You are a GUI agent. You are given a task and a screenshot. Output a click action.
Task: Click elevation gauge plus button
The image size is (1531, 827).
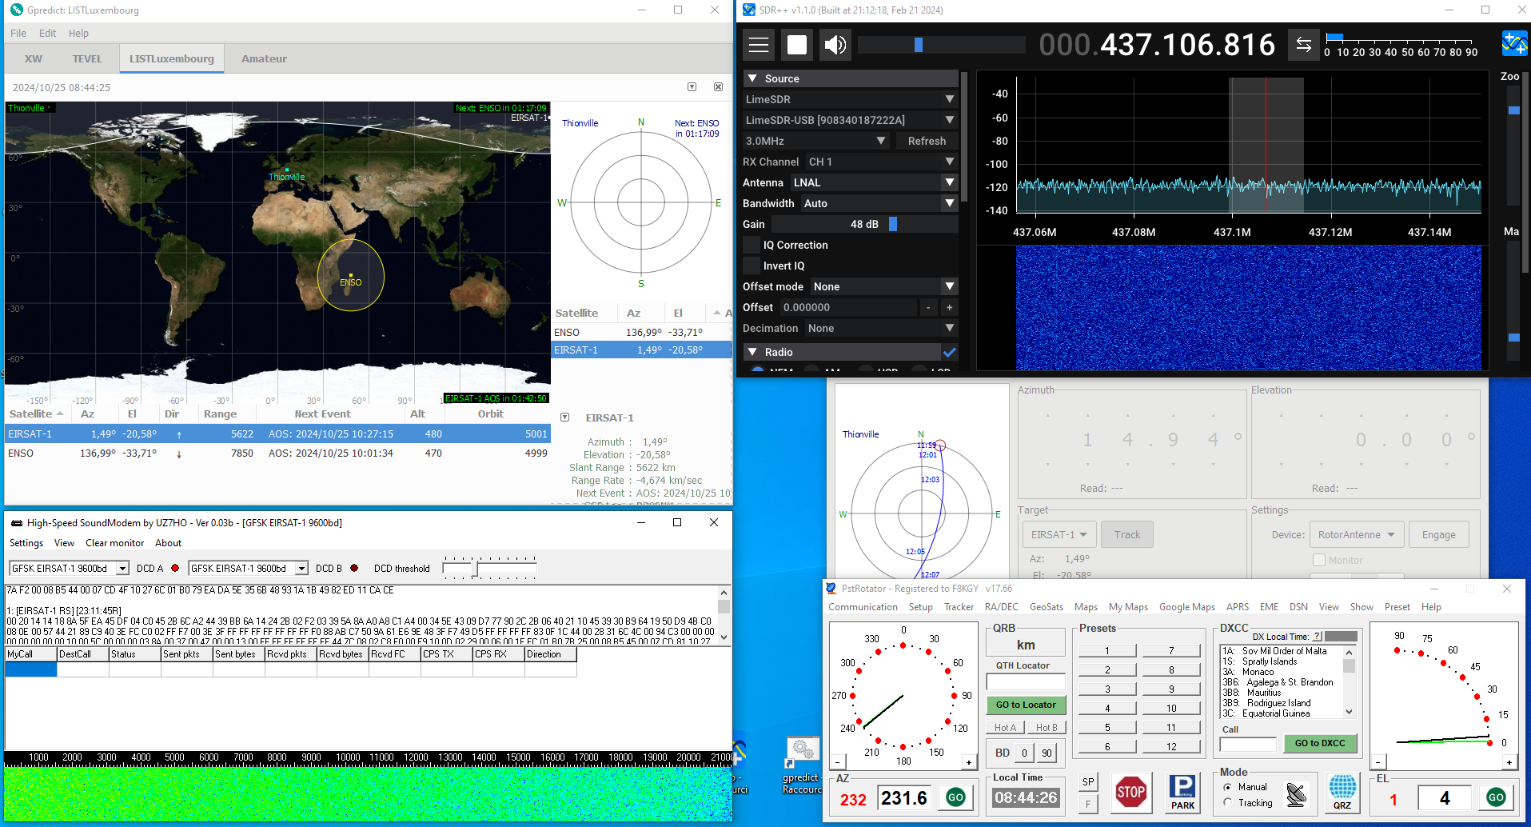click(1509, 762)
